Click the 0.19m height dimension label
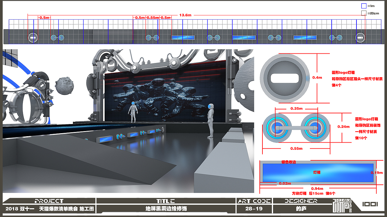The image size is (387, 217). pyautogui.click(x=377, y=173)
